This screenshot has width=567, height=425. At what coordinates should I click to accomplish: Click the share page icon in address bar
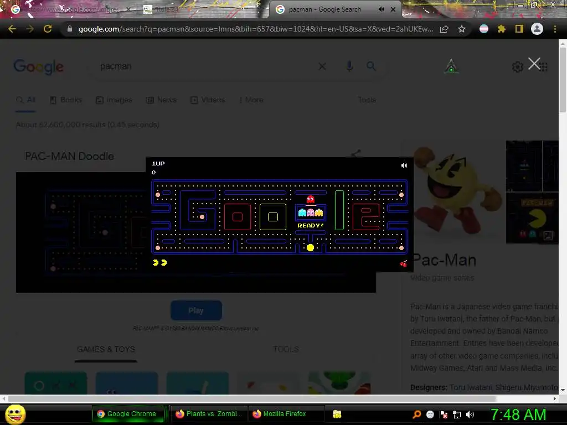[444, 29]
